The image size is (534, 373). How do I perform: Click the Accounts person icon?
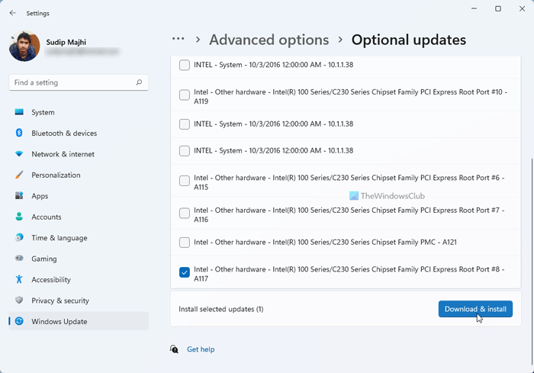(x=19, y=217)
